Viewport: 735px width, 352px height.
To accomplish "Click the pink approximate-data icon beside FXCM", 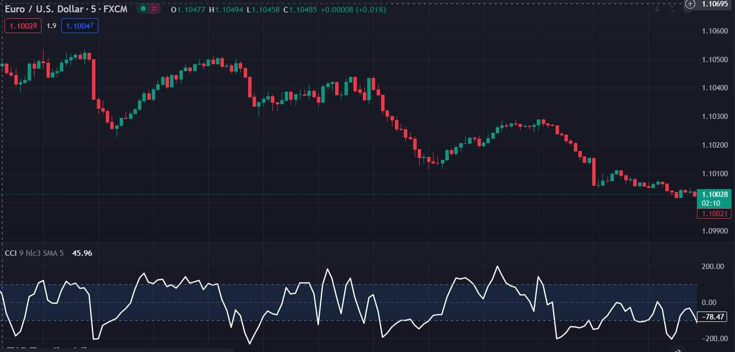I will (154, 9).
